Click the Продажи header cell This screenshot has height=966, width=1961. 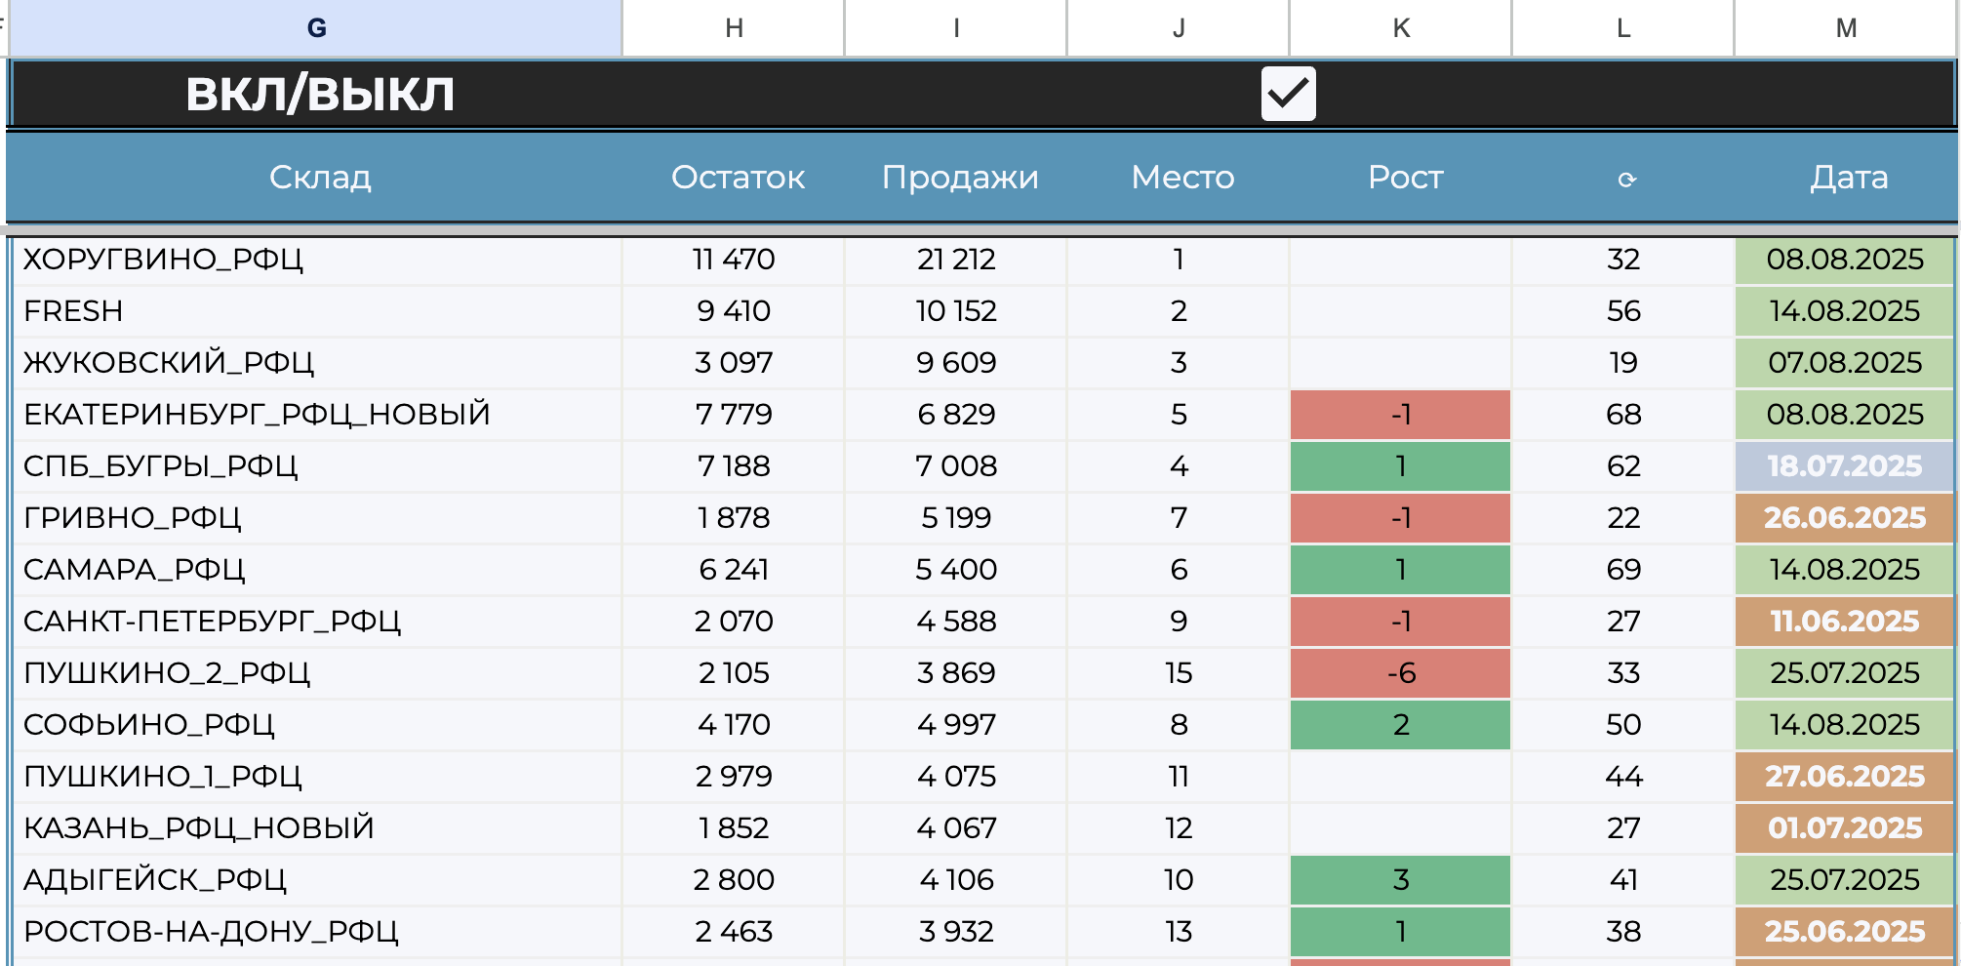tap(959, 178)
